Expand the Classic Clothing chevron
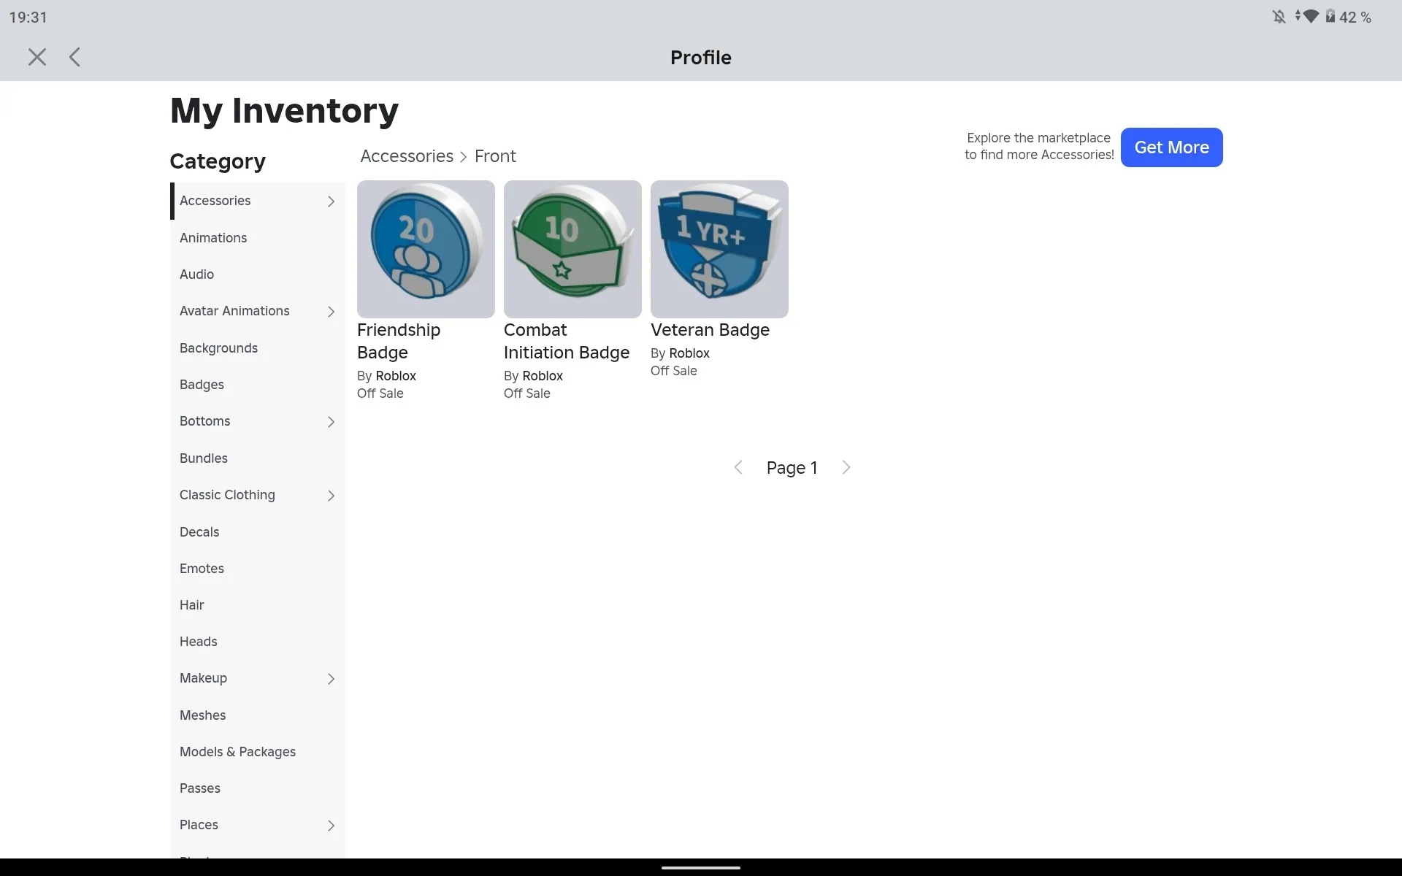The image size is (1402, 876). coord(331,496)
